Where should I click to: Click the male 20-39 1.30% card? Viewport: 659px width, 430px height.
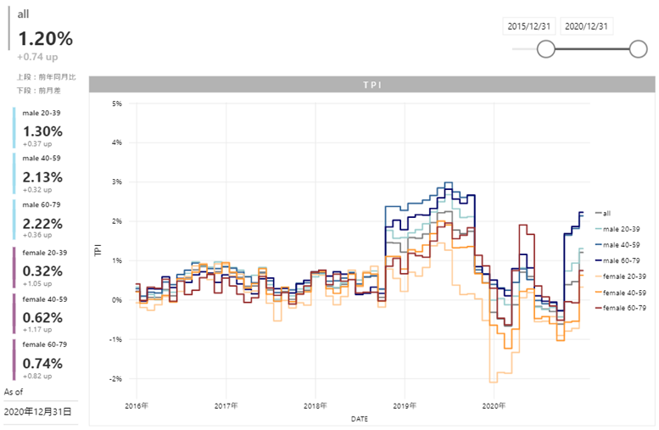pos(42,131)
